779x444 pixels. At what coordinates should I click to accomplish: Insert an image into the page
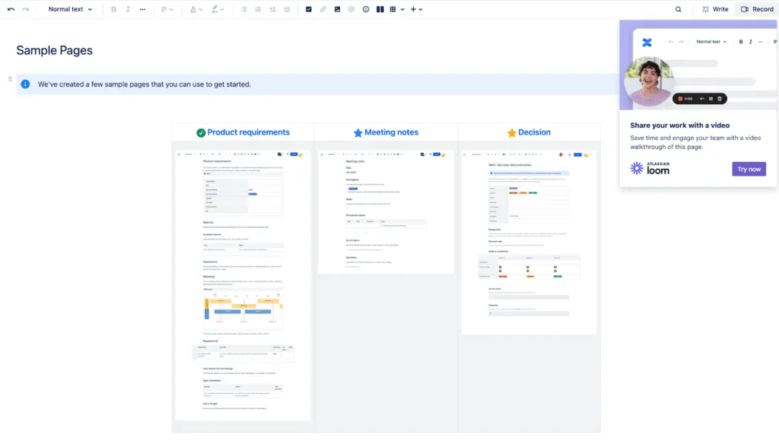point(337,8)
